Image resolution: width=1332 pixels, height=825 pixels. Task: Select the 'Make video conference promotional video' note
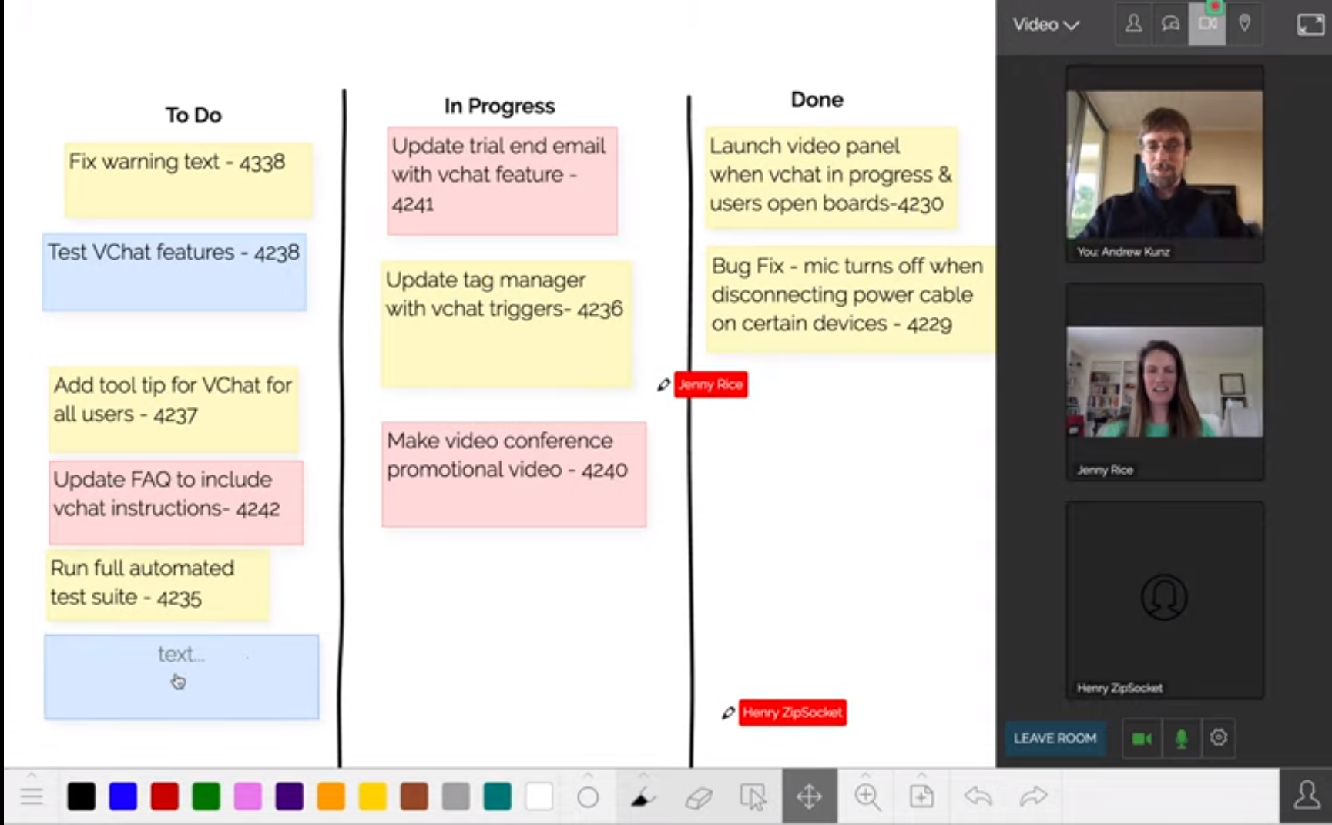tap(514, 474)
